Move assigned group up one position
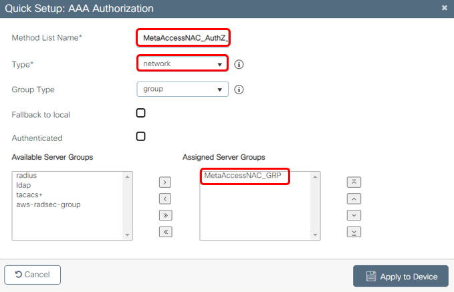The width and height of the screenshot is (454, 292). pyautogui.click(x=354, y=199)
